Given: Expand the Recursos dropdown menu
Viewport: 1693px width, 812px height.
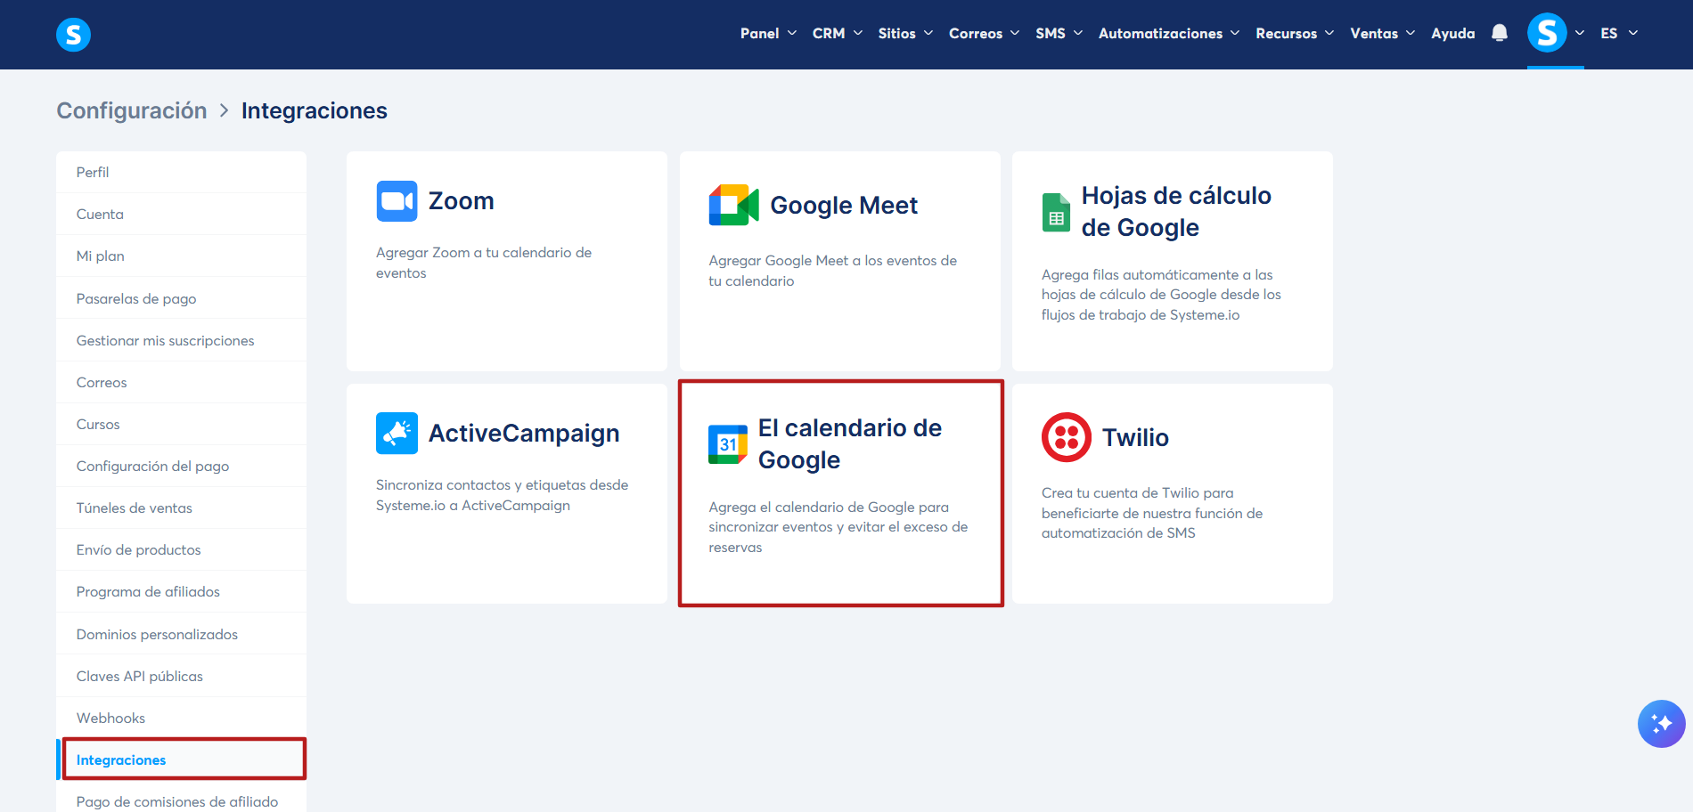Looking at the screenshot, I should coord(1295,33).
